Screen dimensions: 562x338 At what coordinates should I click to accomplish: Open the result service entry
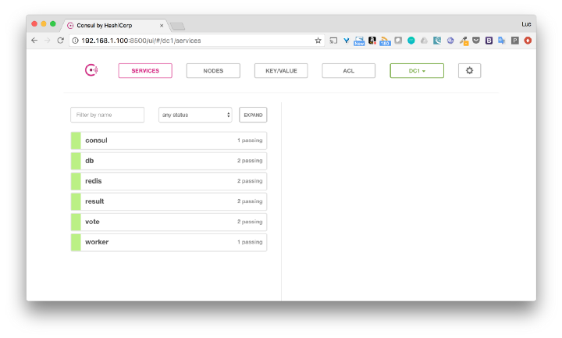169,201
